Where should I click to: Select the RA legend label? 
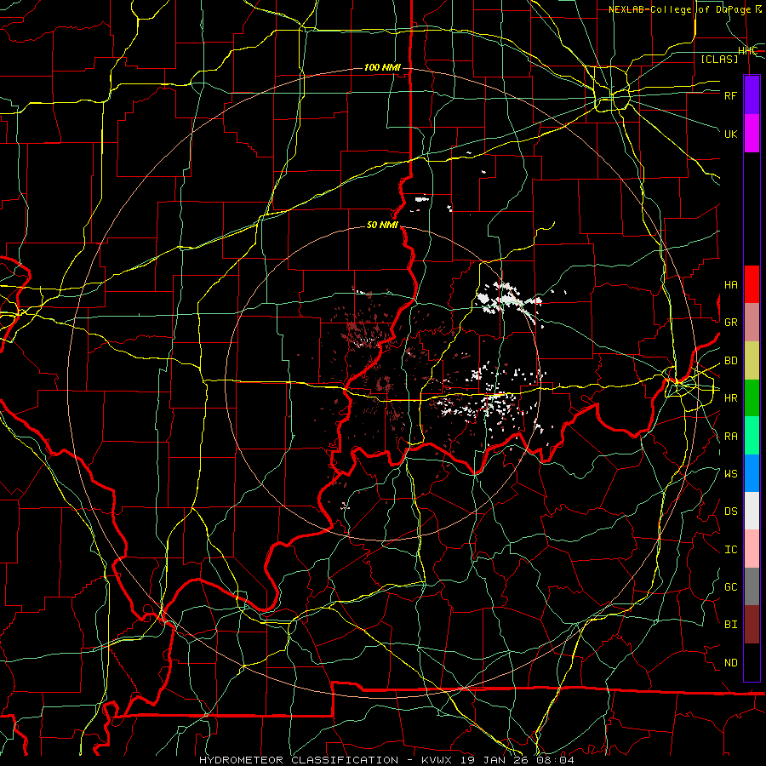(731, 437)
